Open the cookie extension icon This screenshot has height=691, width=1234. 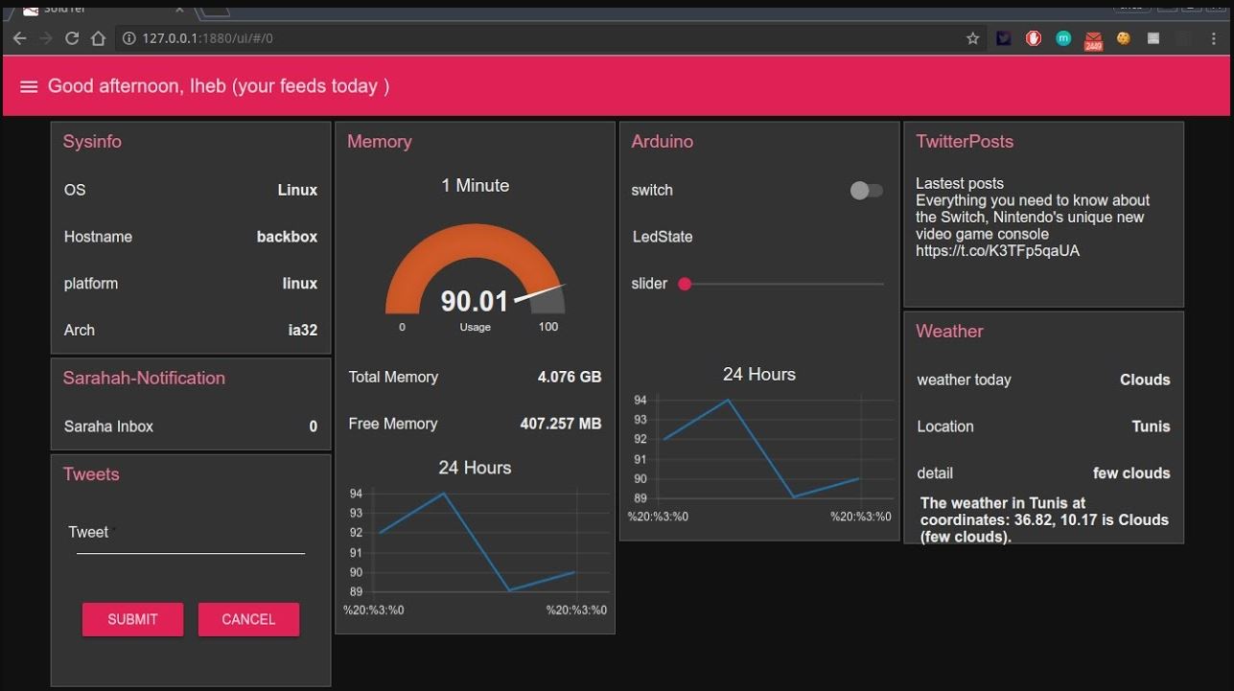(x=1123, y=38)
